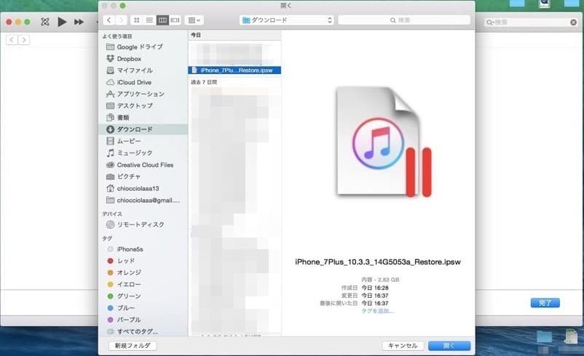
Task: Click iTunes forward navigation arrow
Action: click(x=24, y=40)
